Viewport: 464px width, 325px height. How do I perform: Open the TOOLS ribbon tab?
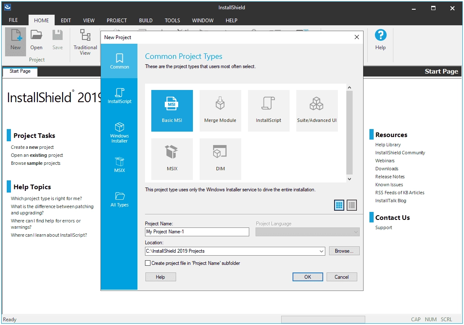(172, 20)
